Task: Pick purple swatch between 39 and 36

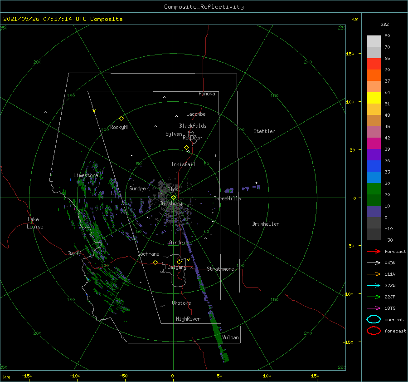Action: pyautogui.click(x=374, y=155)
